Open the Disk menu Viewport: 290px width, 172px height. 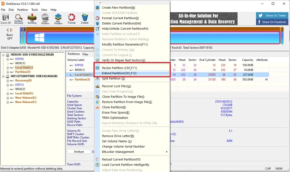click(11, 10)
